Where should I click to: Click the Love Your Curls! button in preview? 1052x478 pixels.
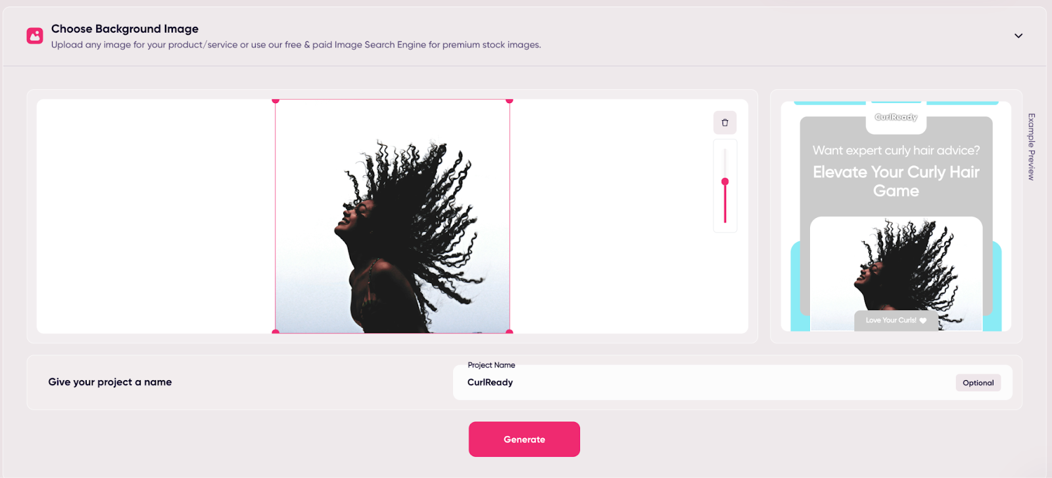pyautogui.click(x=896, y=320)
